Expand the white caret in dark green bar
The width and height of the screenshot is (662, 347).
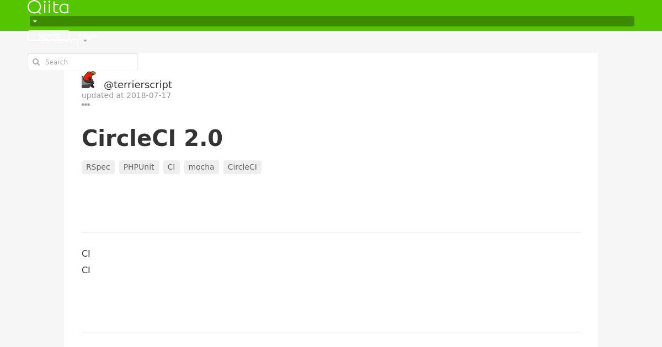click(35, 21)
